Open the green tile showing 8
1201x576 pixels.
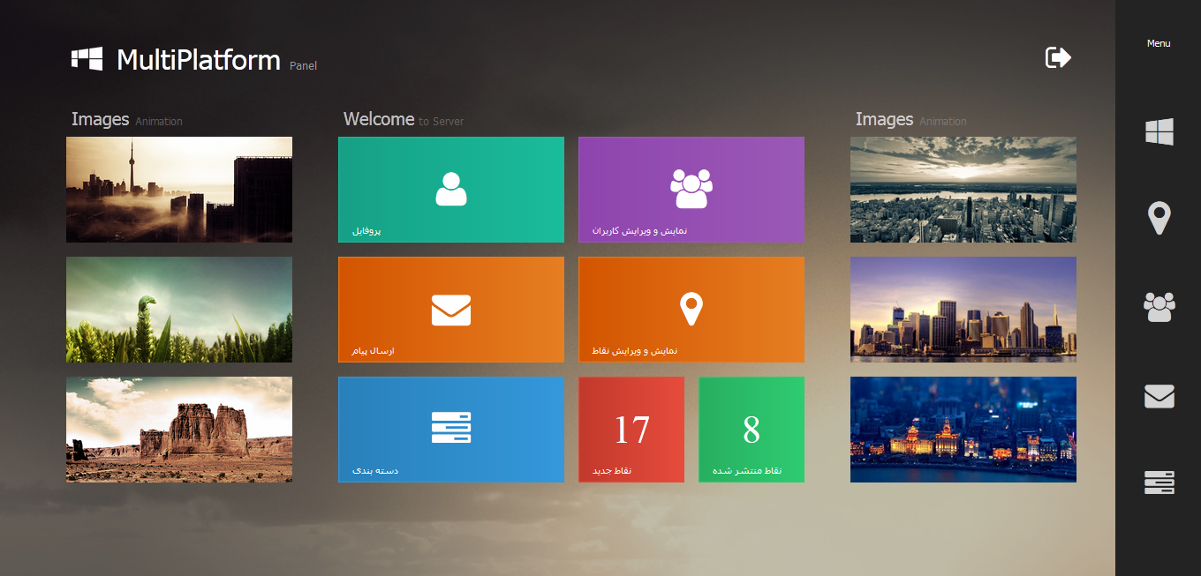pos(752,430)
